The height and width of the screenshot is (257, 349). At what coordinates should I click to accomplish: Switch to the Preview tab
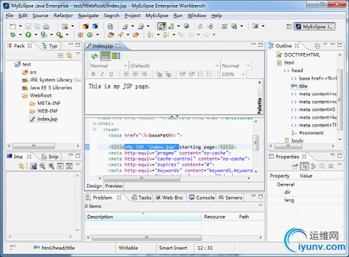click(113, 186)
